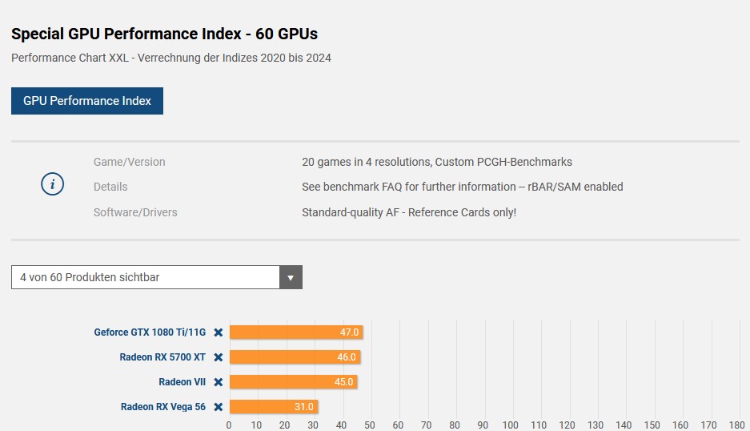Screen dimensions: 750x431
Task: Click the Radeon RX 5700 XT label
Action: (162, 357)
